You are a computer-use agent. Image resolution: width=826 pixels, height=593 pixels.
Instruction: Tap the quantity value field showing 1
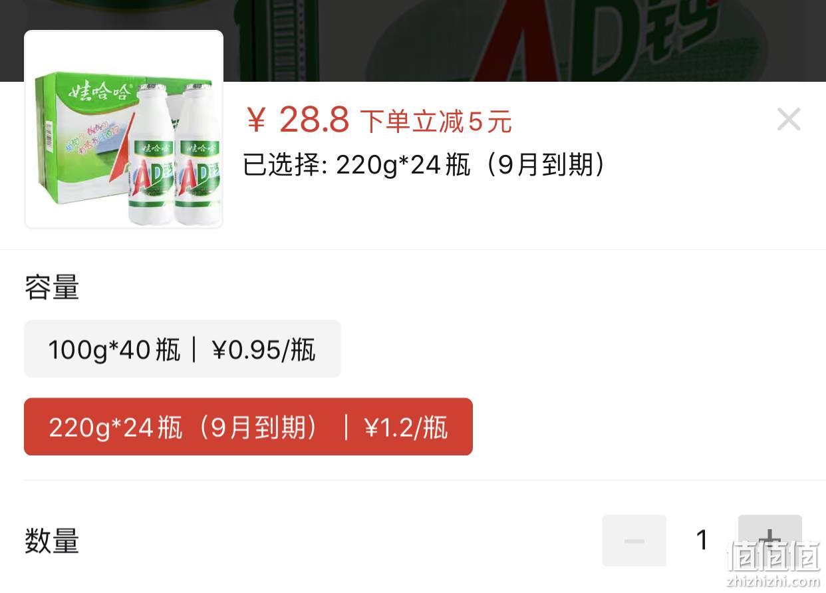702,540
